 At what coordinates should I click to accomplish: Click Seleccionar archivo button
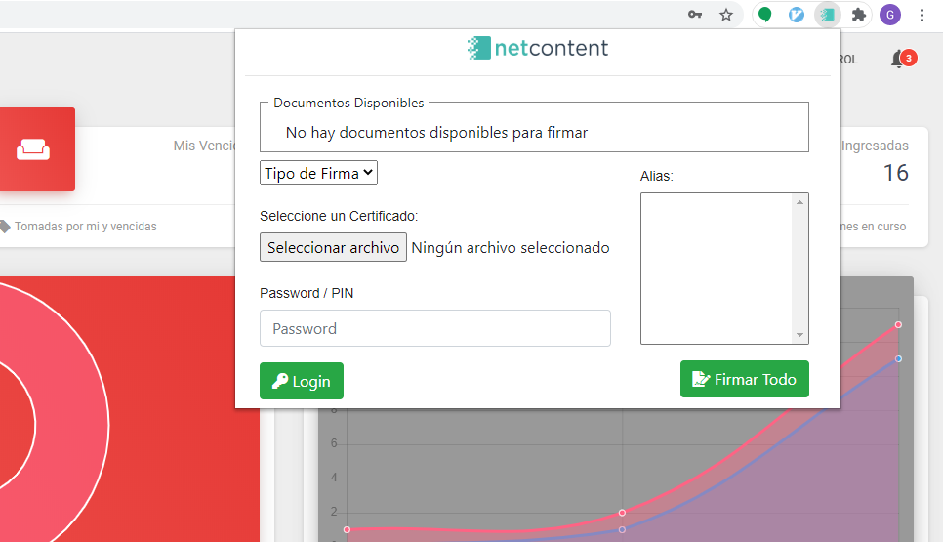pyautogui.click(x=333, y=247)
